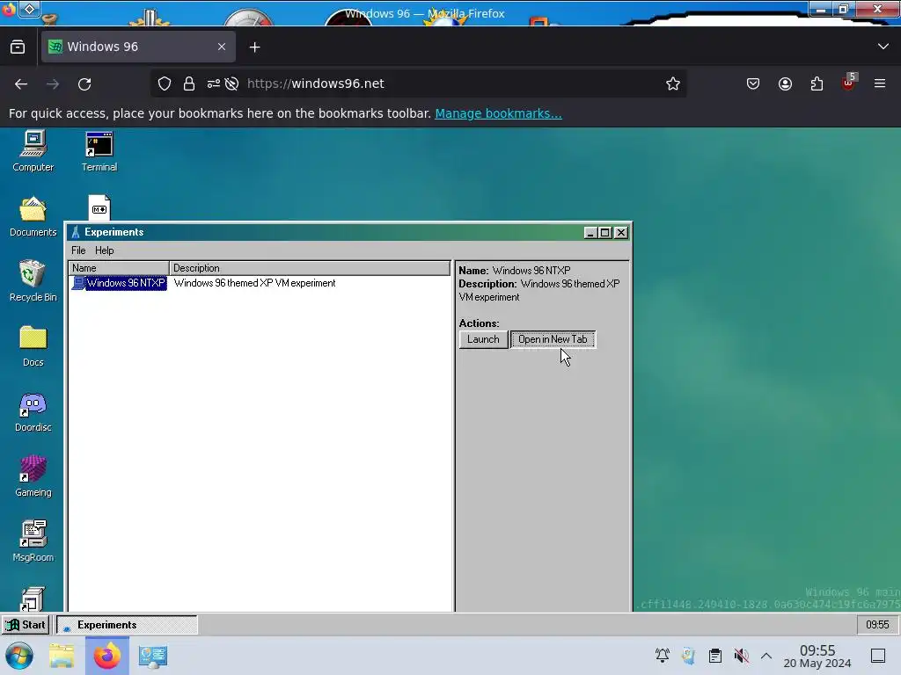Click the Windows 96 taskbar clock 09:55

[x=877, y=625]
